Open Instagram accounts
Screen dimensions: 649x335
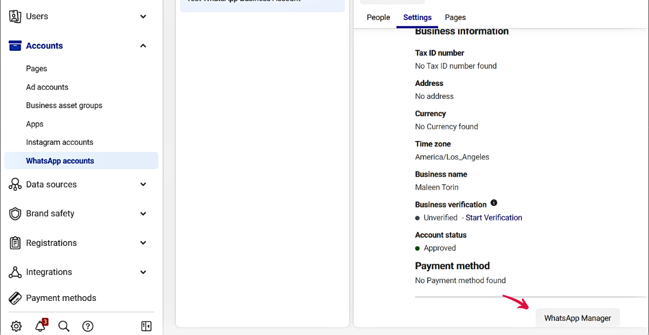59,142
